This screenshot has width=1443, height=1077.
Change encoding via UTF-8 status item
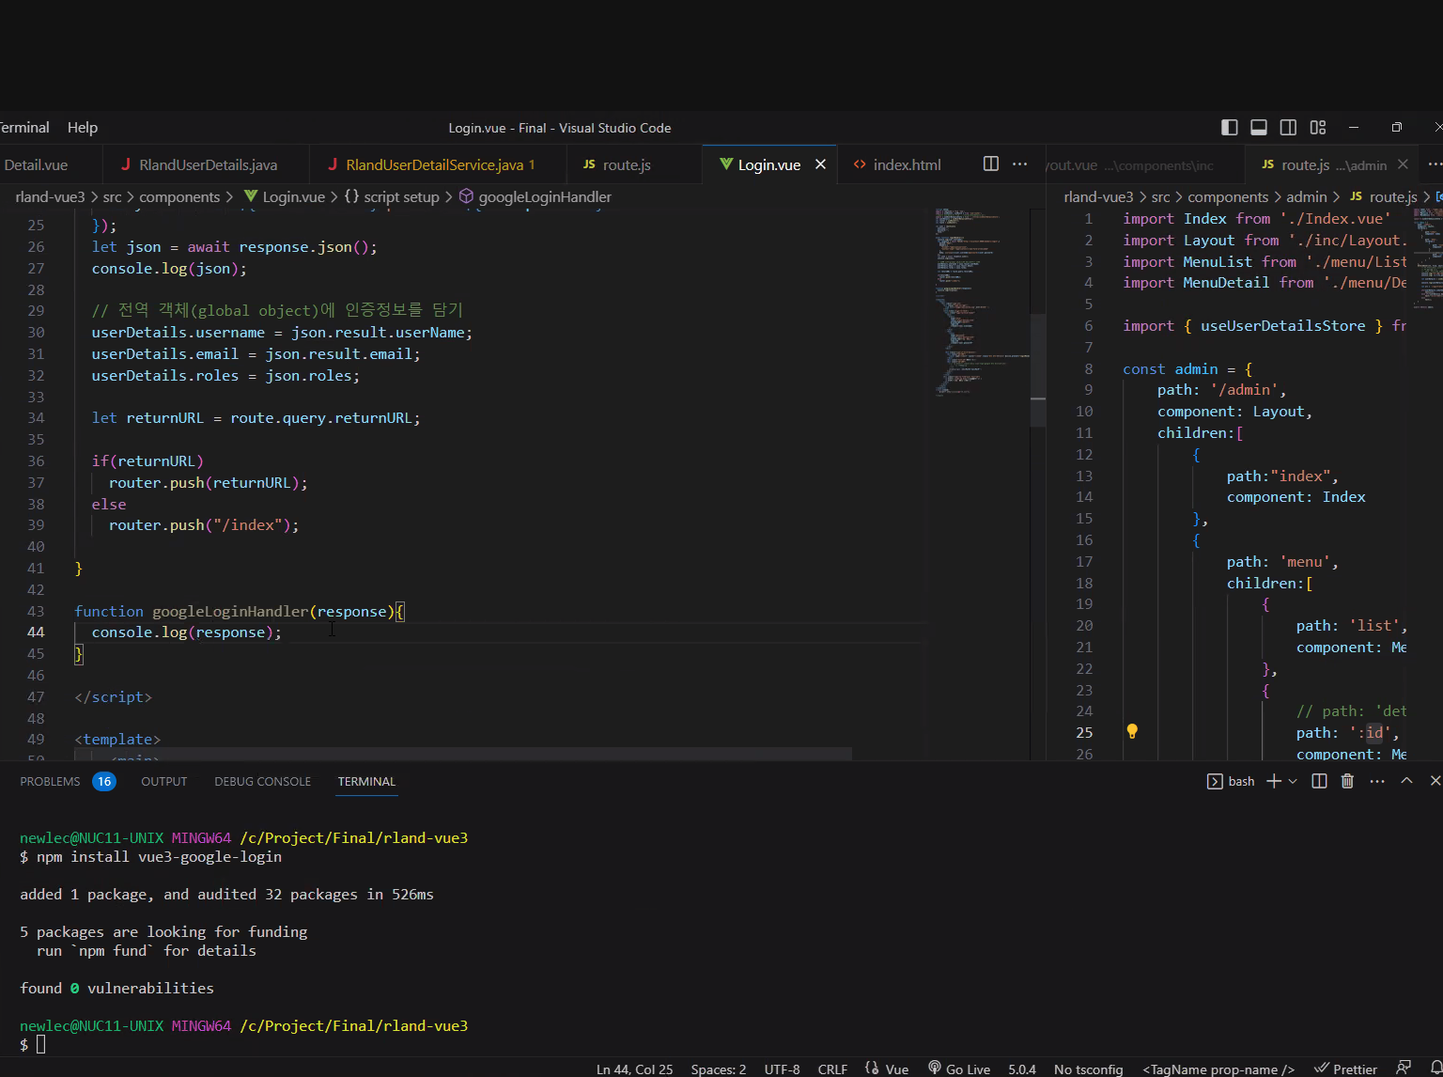[x=782, y=1069]
